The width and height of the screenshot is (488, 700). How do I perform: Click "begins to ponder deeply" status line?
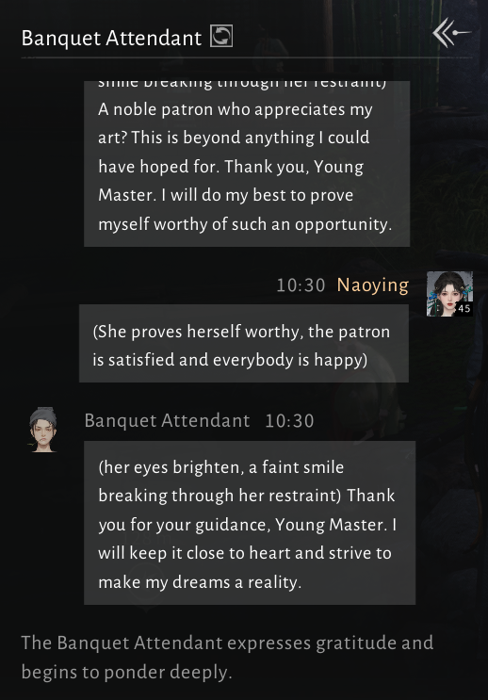[x=127, y=672]
